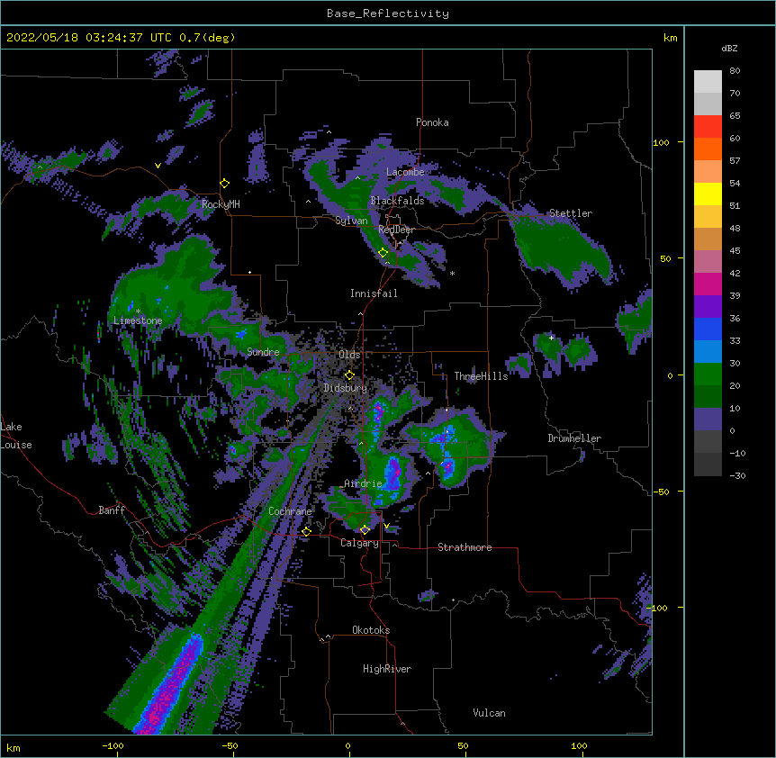Click the yellow diamond marker below RedDeer

click(383, 253)
